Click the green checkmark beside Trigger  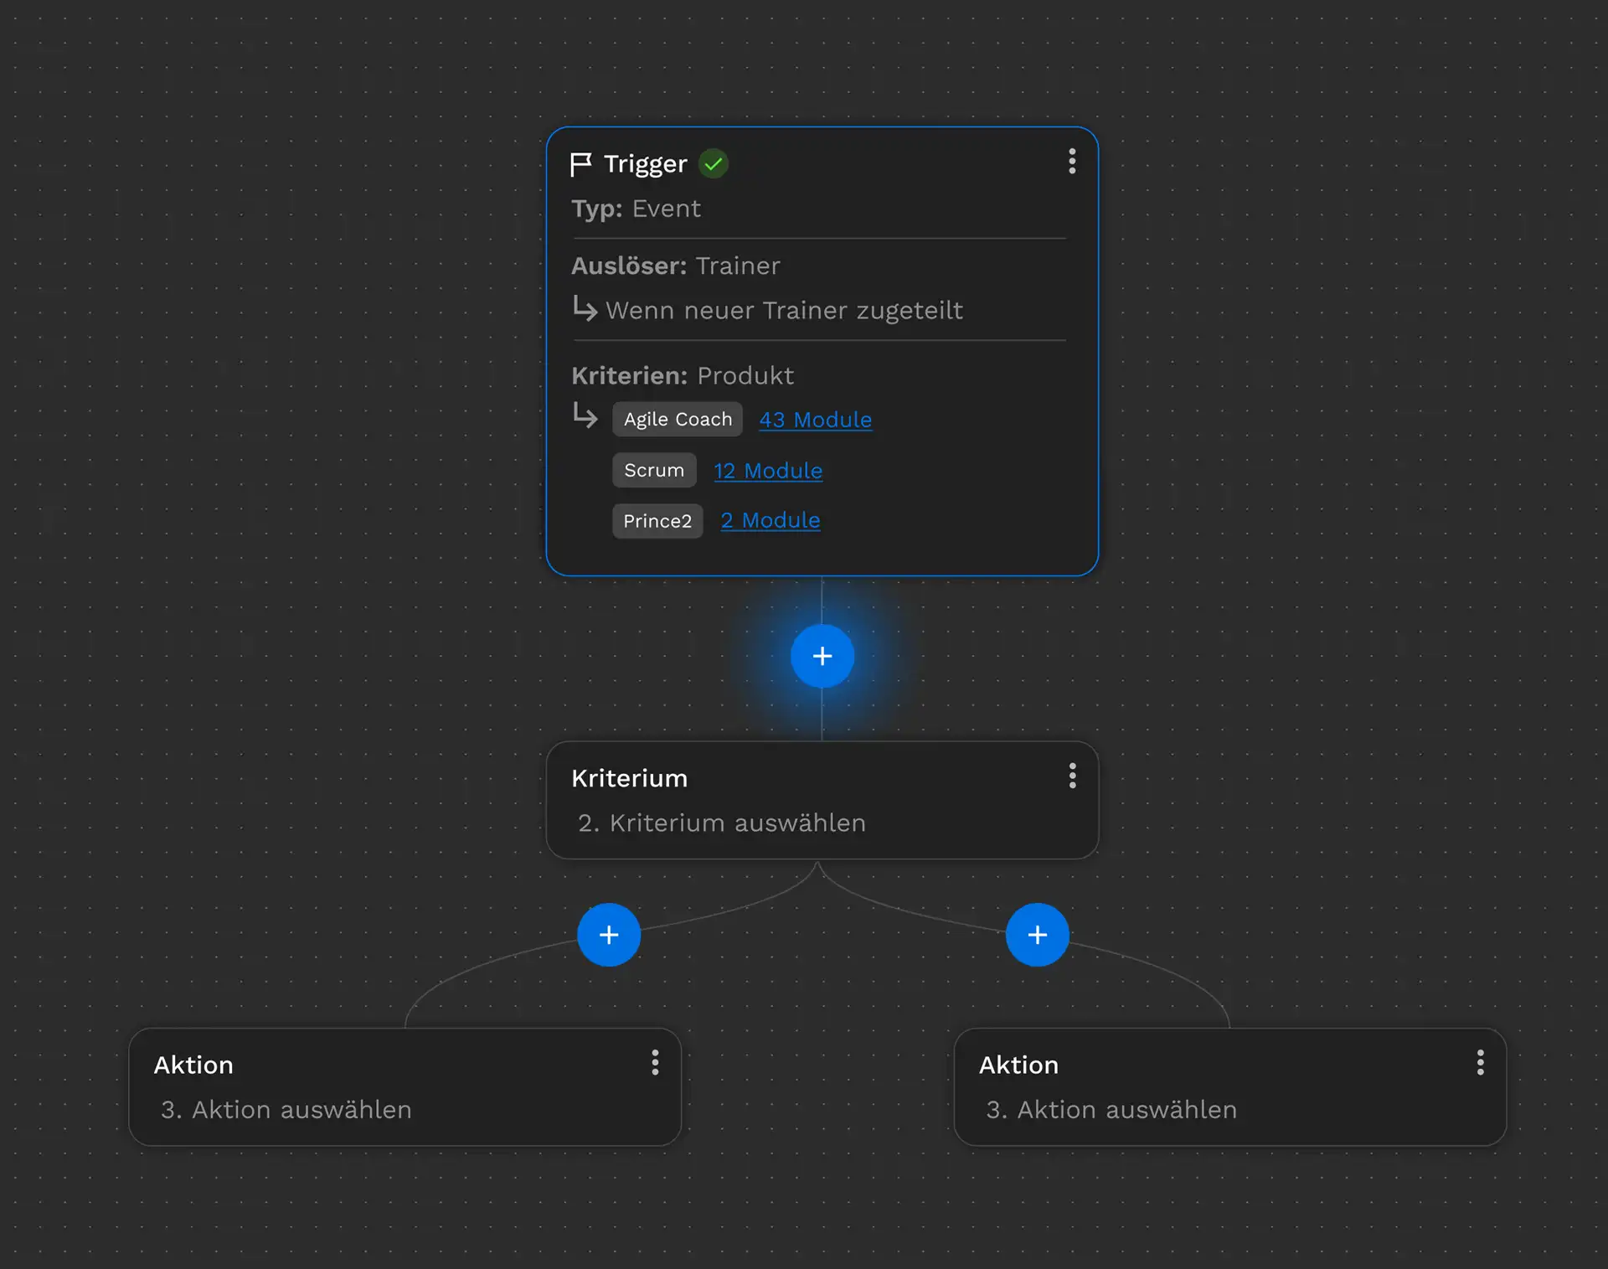pyautogui.click(x=714, y=163)
